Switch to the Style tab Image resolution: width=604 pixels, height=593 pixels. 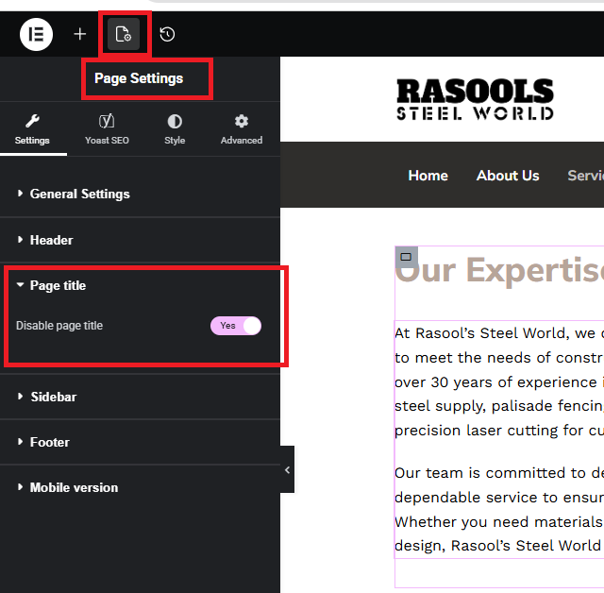click(175, 129)
